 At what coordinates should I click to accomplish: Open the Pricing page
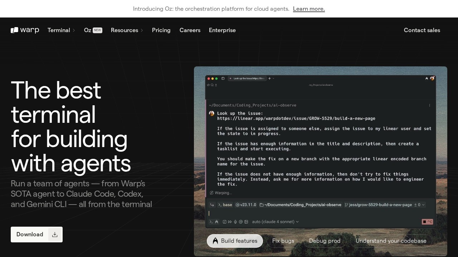click(161, 30)
